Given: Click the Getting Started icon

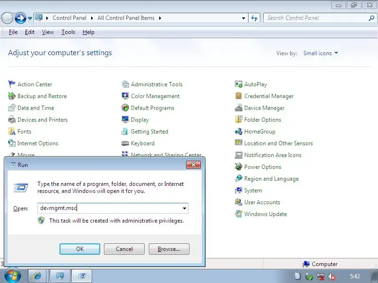Looking at the screenshot, I should pos(125,131).
